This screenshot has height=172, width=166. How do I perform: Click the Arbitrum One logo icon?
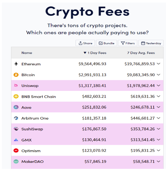pos(16,118)
